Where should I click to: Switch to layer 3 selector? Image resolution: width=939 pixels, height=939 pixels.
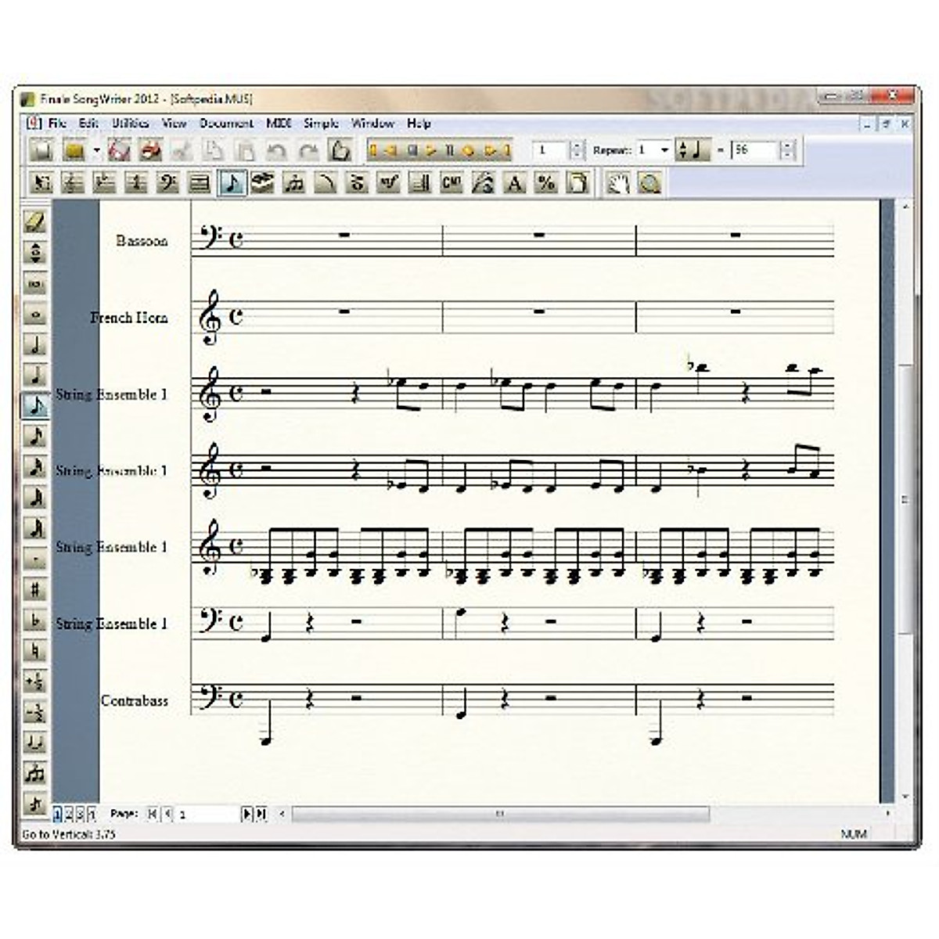[79, 815]
